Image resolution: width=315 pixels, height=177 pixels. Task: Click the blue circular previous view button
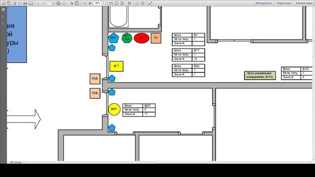tap(59, 3)
